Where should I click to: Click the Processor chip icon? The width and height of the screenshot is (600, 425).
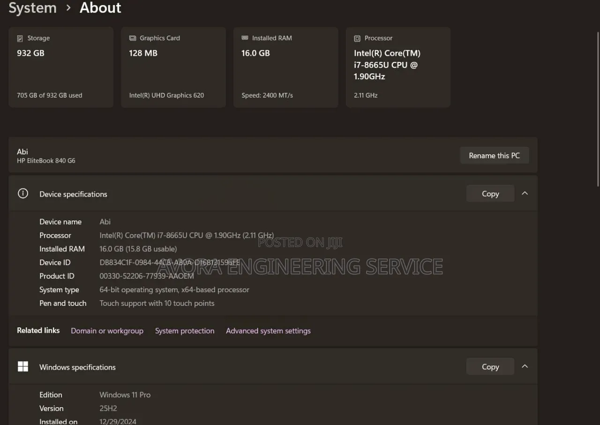pyautogui.click(x=357, y=38)
